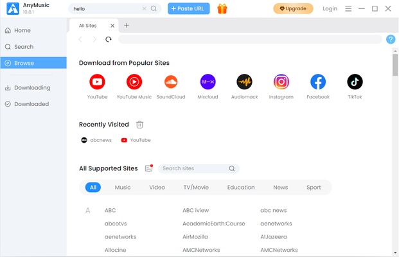
Task: Open the site feedback message icon
Action: (x=149, y=168)
